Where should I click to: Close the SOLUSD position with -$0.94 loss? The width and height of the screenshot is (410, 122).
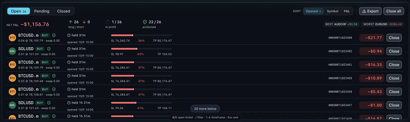click(394, 51)
